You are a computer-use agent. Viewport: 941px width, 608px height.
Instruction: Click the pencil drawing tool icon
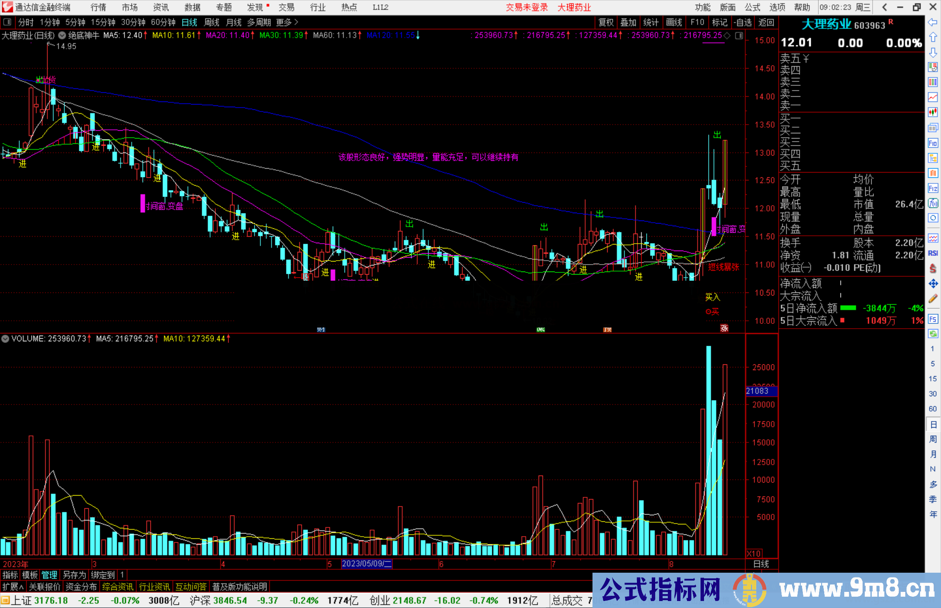(933, 299)
